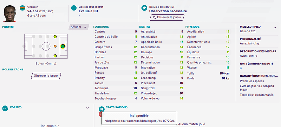Select the lower yellow-green wing position dot

point(55,56)
